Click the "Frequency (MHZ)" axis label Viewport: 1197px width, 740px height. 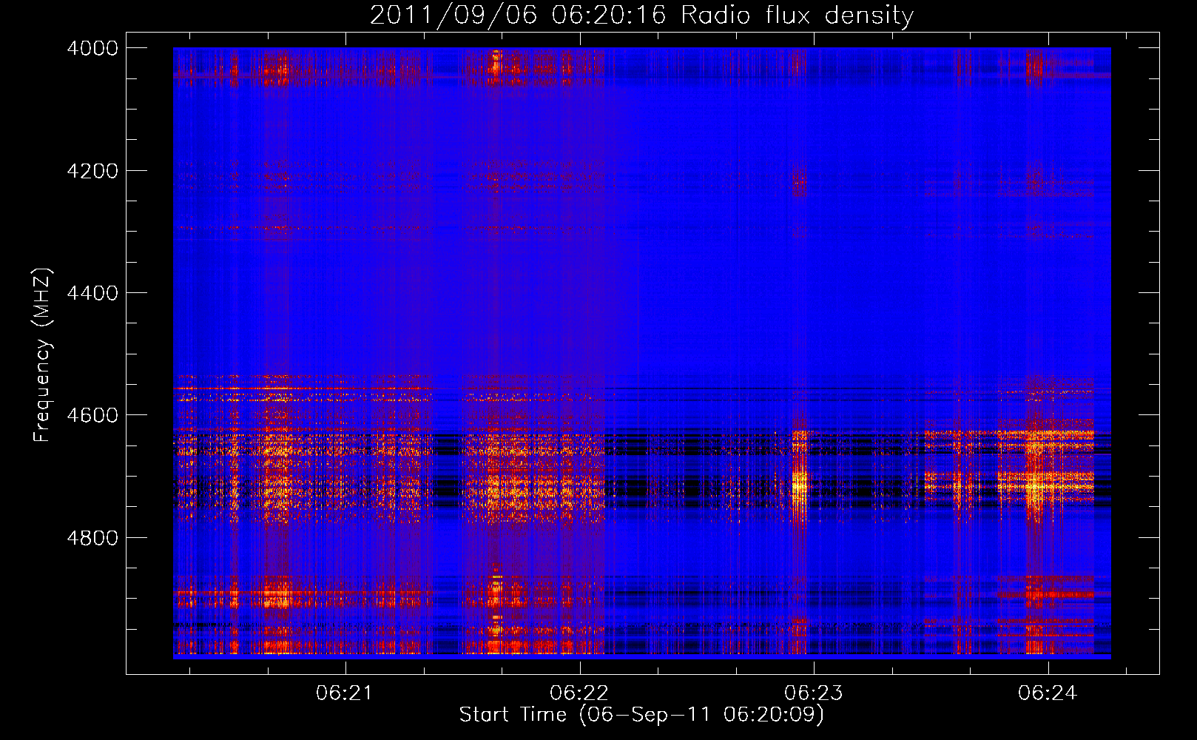[43, 355]
